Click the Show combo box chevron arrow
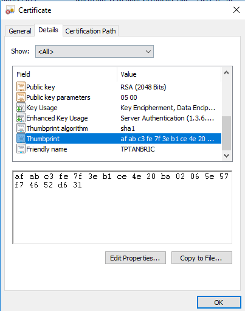The width and height of the screenshot is (245, 311). coord(148,52)
